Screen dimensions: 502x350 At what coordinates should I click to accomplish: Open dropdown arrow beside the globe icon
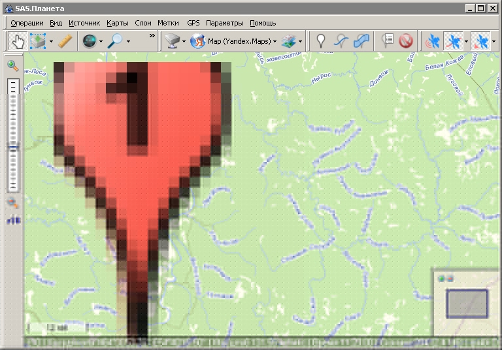(x=101, y=41)
